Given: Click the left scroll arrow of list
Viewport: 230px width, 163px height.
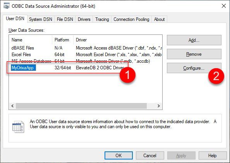Looking at the screenshot, I should coord(12,106).
